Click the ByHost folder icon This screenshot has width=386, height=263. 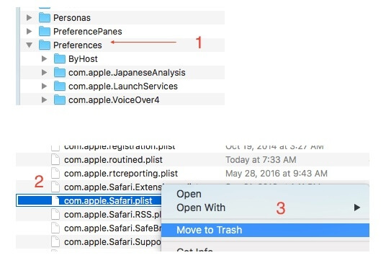pyautogui.click(x=60, y=58)
